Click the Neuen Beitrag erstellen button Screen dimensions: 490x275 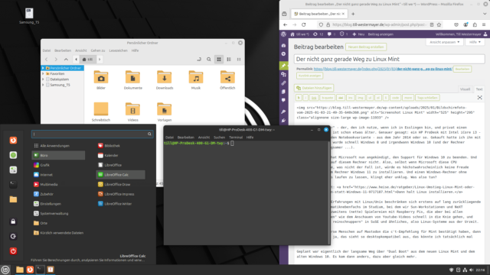(x=366, y=47)
